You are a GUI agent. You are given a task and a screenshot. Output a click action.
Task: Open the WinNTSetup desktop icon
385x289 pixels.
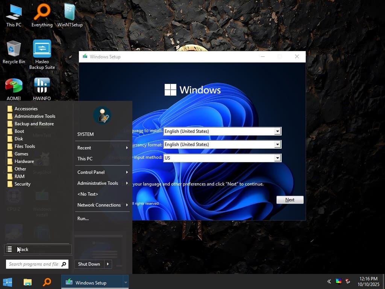[x=70, y=15]
